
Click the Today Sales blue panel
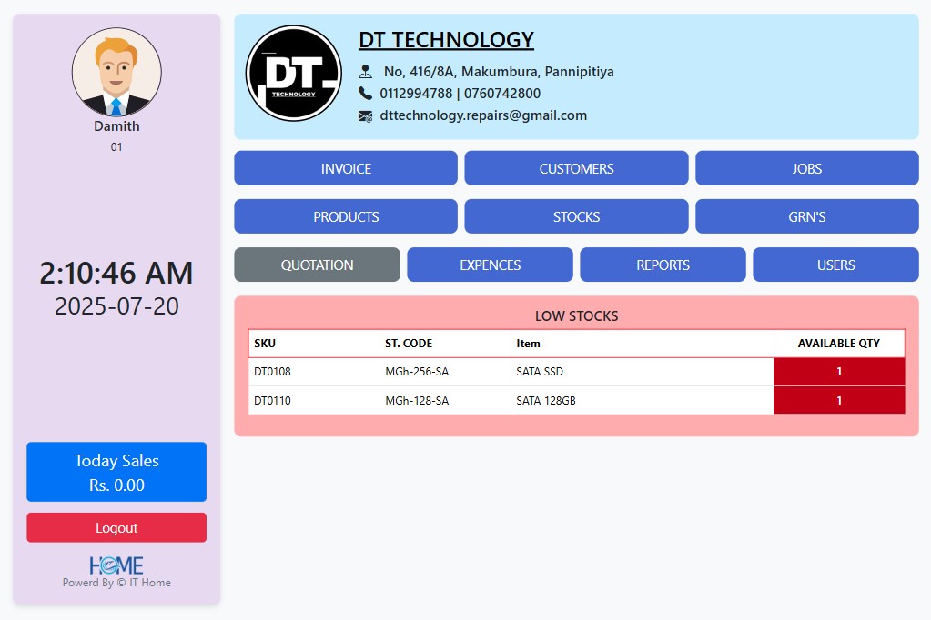(116, 472)
